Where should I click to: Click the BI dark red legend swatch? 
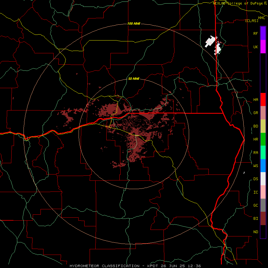tap(263, 219)
